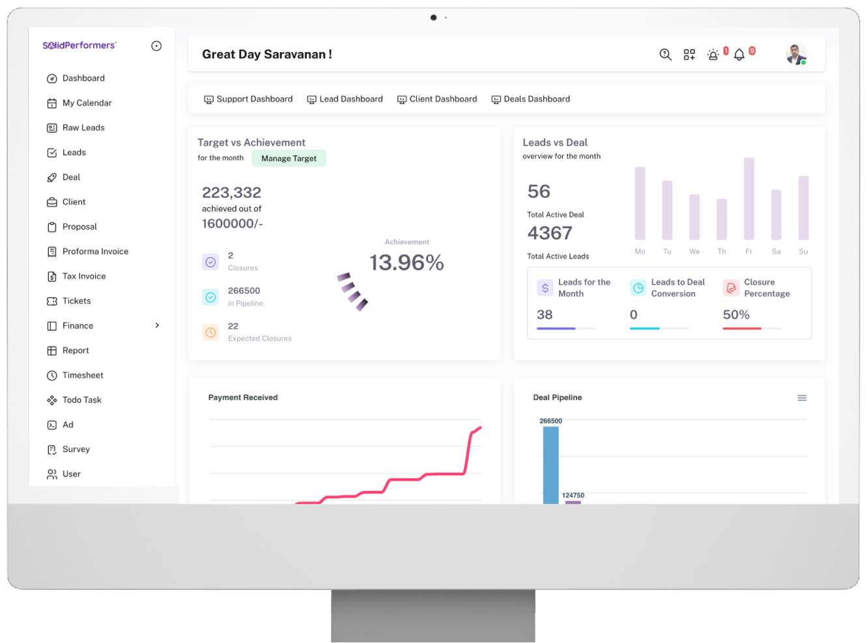Click the Proforma Invoice icon in sidebar
This screenshot has height=643, width=867.
click(x=52, y=251)
